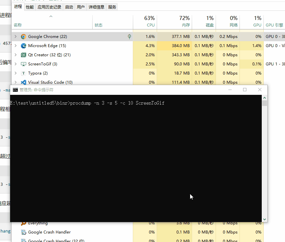
Task: Click the green leaf status icon on Chrome row
Action: 129,37
